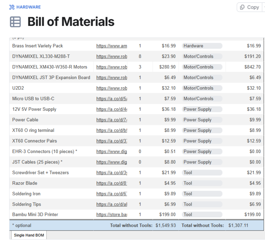Click the Power Supply tag for Power Cable
Image resolution: width=265 pixels, height=244 pixels.
click(x=202, y=120)
